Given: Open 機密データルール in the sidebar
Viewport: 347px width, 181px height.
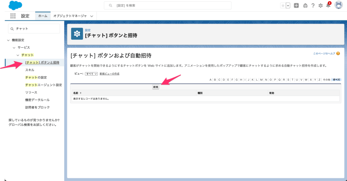Looking at the screenshot, I should coord(37,100).
